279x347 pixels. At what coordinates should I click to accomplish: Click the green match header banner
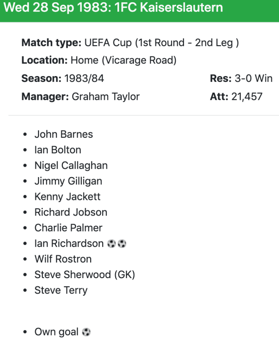click(x=139, y=11)
